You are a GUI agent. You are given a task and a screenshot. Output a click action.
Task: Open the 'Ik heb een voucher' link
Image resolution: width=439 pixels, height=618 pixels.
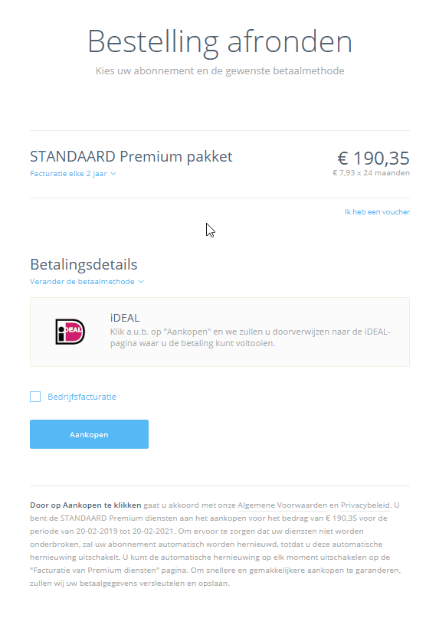coord(377,212)
